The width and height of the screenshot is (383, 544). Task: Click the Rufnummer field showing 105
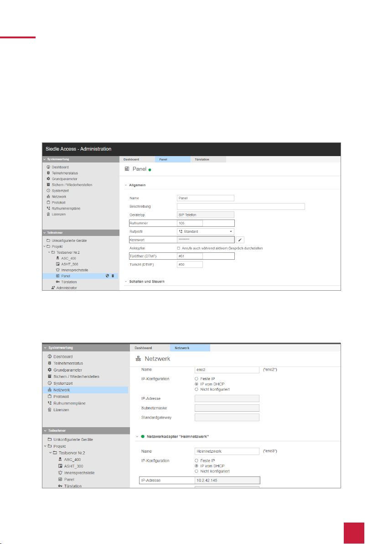[x=190, y=223]
